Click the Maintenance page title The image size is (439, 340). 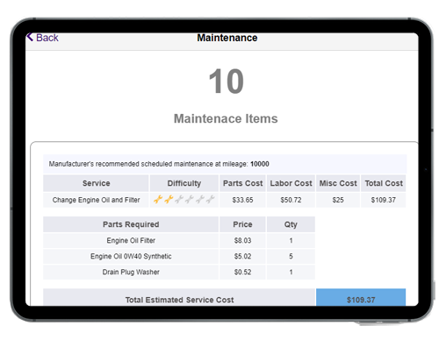pos(227,38)
